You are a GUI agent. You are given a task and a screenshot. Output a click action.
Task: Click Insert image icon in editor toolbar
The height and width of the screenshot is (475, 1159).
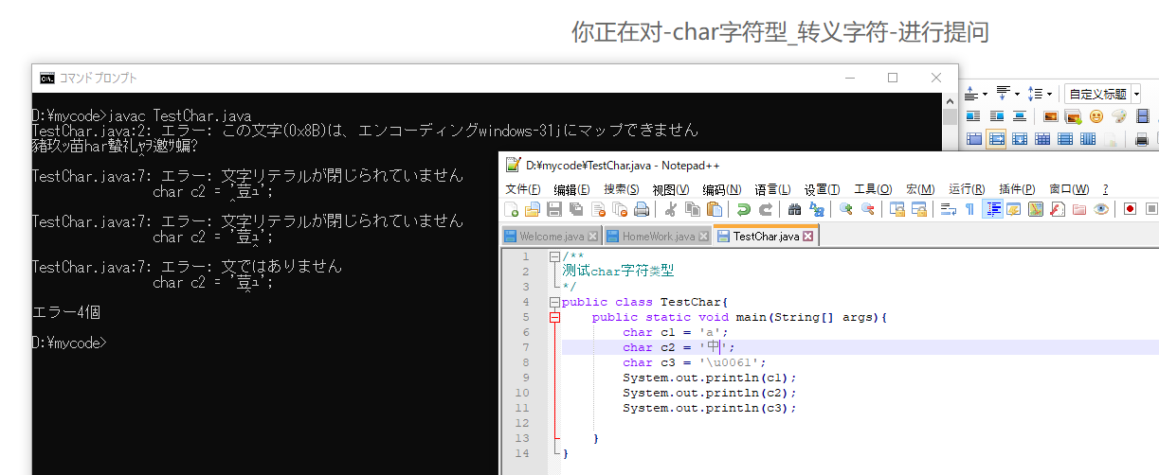1051,116
